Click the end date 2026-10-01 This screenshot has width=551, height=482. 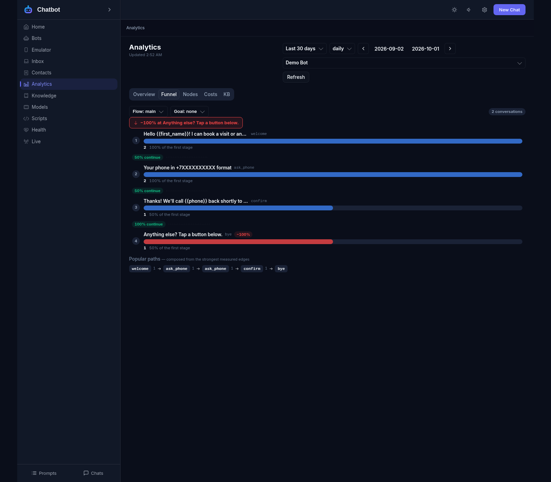pyautogui.click(x=426, y=49)
